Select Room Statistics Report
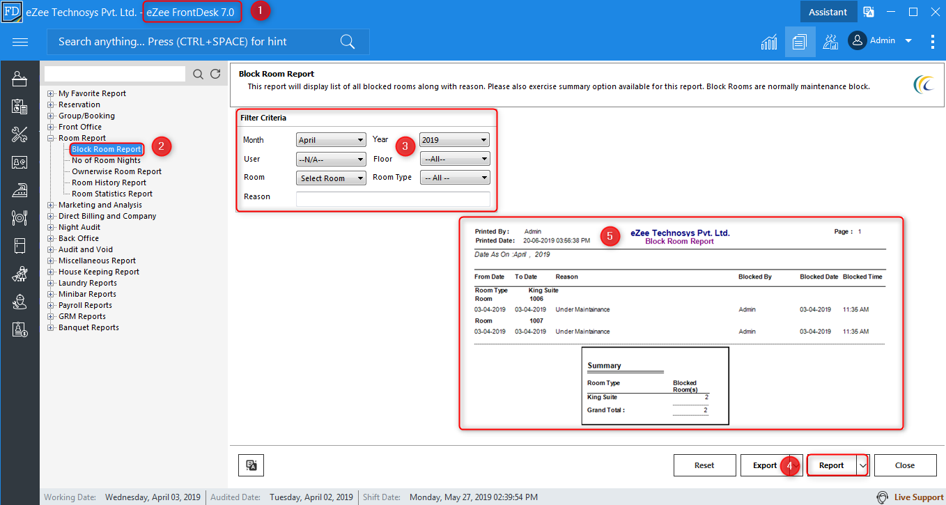This screenshot has width=946, height=505. [x=112, y=194]
